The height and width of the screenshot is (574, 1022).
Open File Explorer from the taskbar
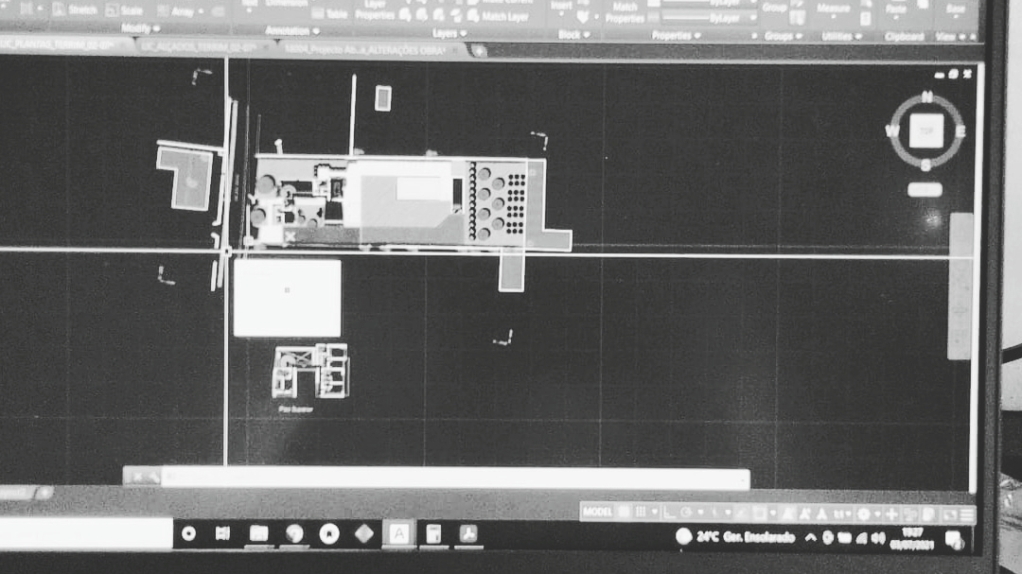(x=258, y=534)
